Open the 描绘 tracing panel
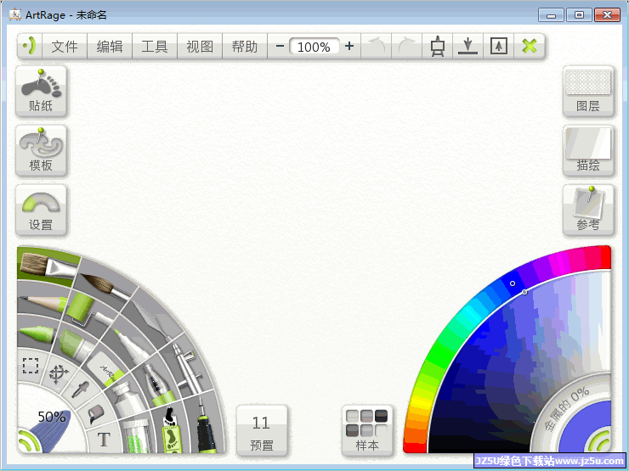The height and width of the screenshot is (471, 629). click(588, 150)
